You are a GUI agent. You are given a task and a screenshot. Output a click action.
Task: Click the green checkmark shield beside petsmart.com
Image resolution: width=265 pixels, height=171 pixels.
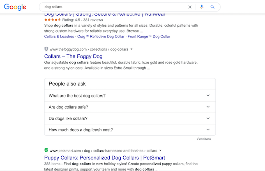46,150
